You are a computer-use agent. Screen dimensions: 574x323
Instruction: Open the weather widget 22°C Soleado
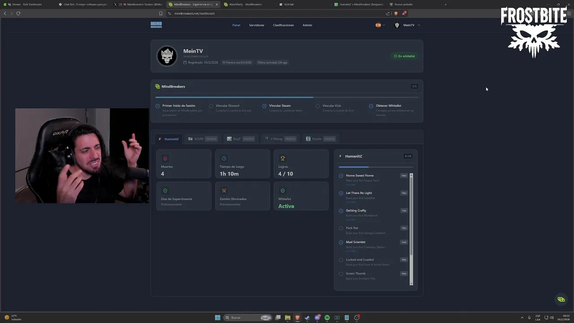[x=13, y=318]
